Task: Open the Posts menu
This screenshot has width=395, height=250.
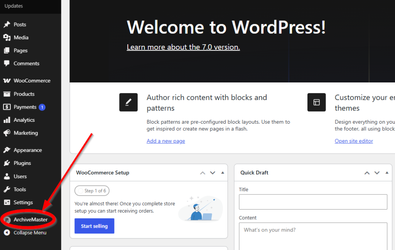Action: tap(20, 24)
